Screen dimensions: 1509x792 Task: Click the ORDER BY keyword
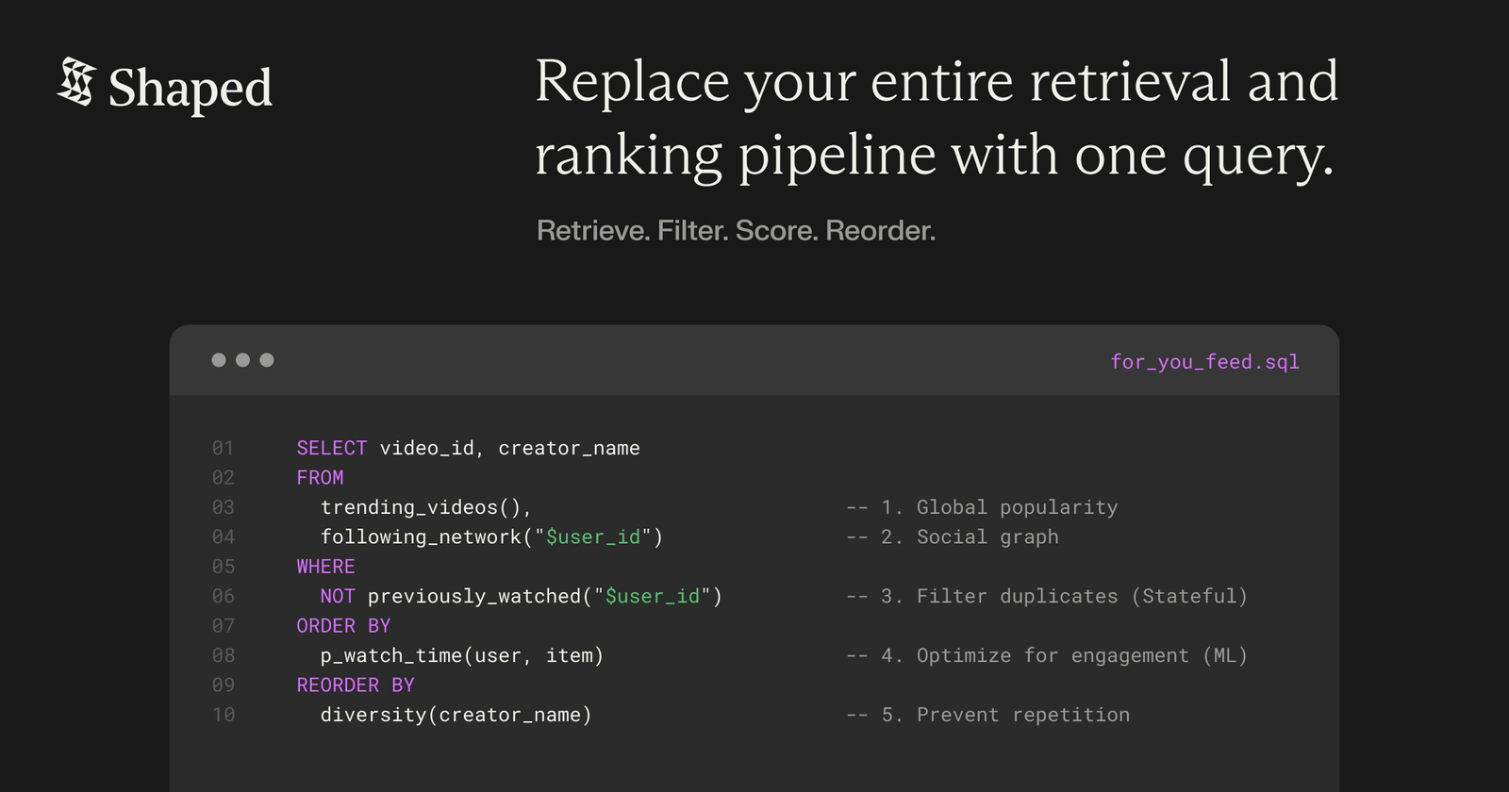point(343,626)
